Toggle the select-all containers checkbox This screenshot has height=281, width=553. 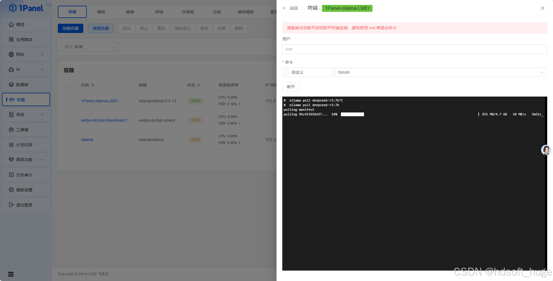69,85
